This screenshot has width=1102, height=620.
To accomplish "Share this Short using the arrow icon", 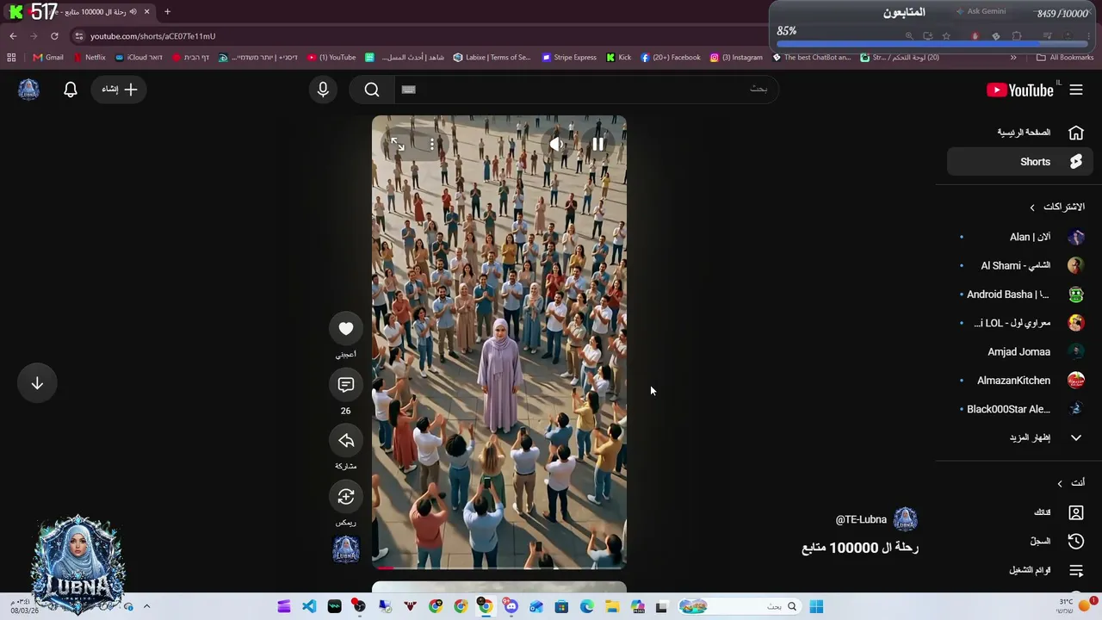I will 346,441.
